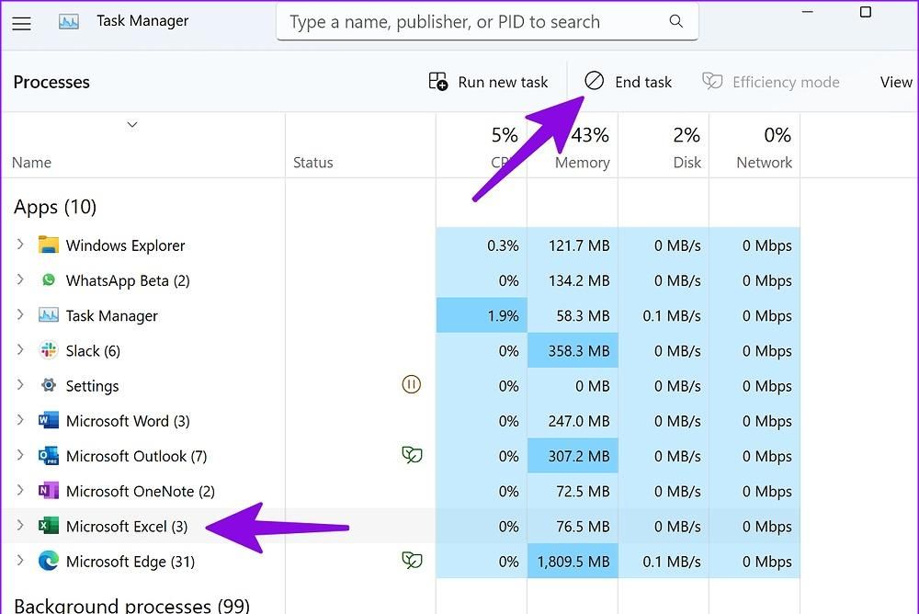Open the hamburger navigation menu
Viewport: 919px width, 614px height.
click(22, 23)
